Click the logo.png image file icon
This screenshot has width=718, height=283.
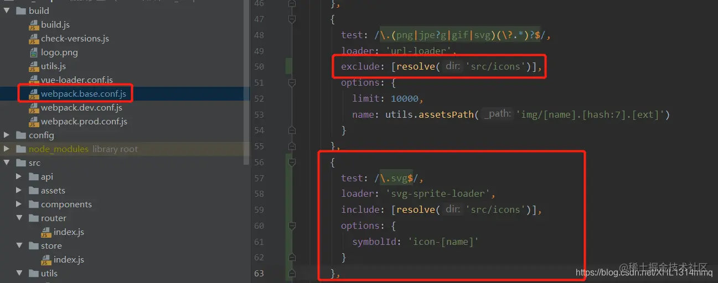[x=33, y=53]
